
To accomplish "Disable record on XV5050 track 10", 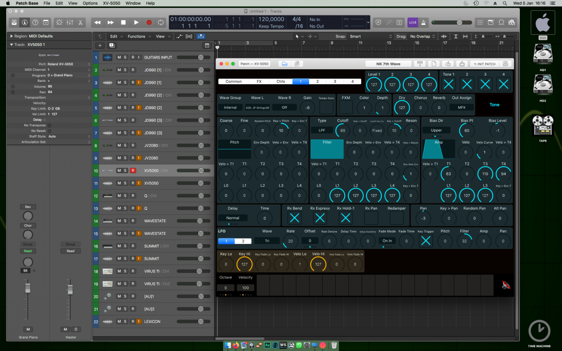I will (133, 171).
